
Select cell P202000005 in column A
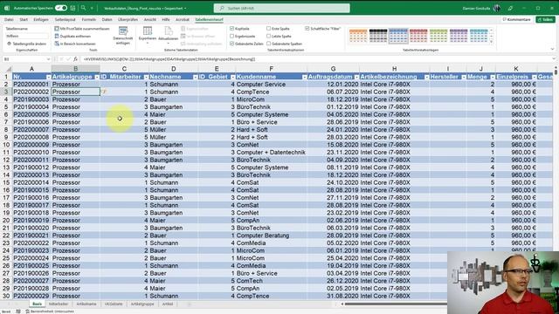coord(31,114)
